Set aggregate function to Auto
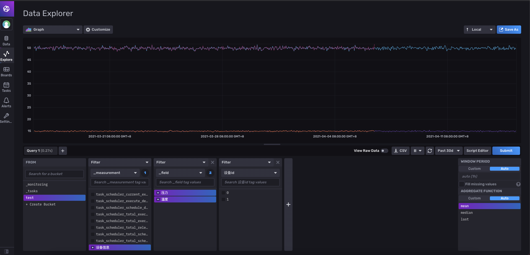Viewport: 530px width, 255px height. [505, 198]
